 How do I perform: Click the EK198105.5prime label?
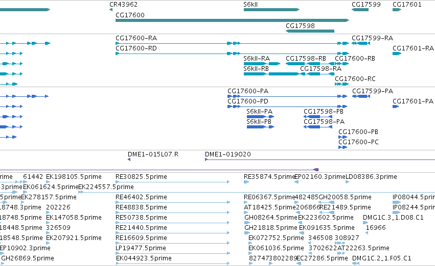(74, 177)
